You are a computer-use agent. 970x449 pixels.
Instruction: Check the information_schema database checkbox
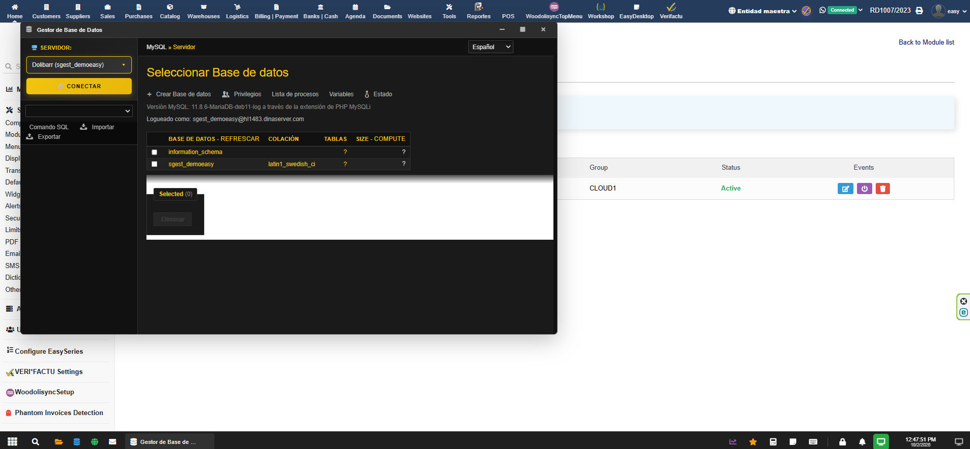pos(155,152)
